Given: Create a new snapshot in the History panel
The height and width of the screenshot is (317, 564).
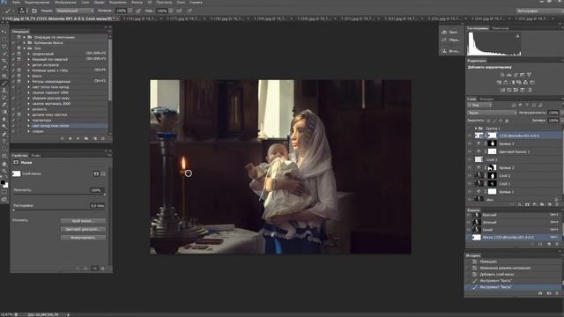Looking at the screenshot, I should [x=549, y=293].
